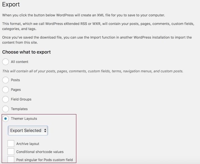Select the Templates radio button
This screenshot has height=164, width=200.
click(x=5, y=109)
